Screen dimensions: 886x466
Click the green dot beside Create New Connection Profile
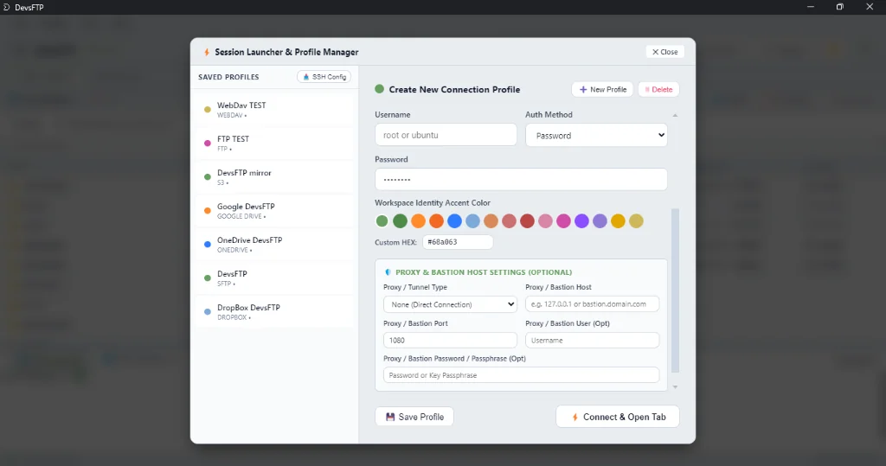(x=379, y=89)
